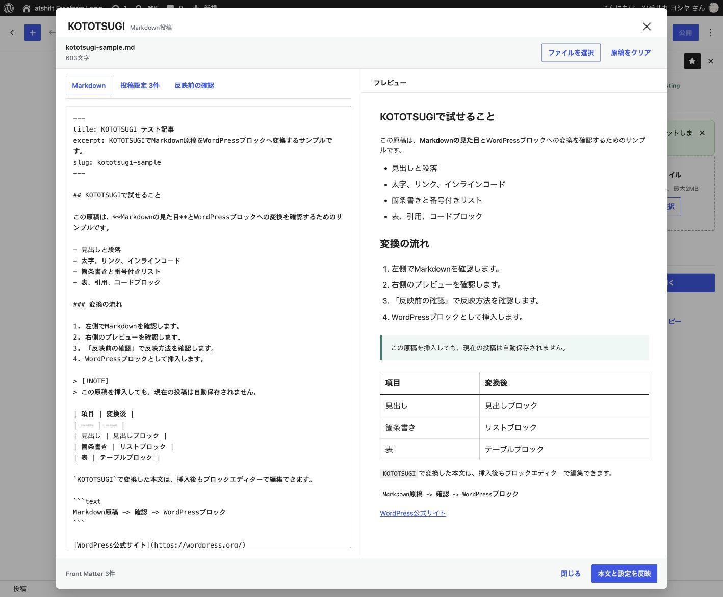723x597 pixels.
Task: Click preview bullet 表、引用、コードブロック
Action: pos(436,216)
